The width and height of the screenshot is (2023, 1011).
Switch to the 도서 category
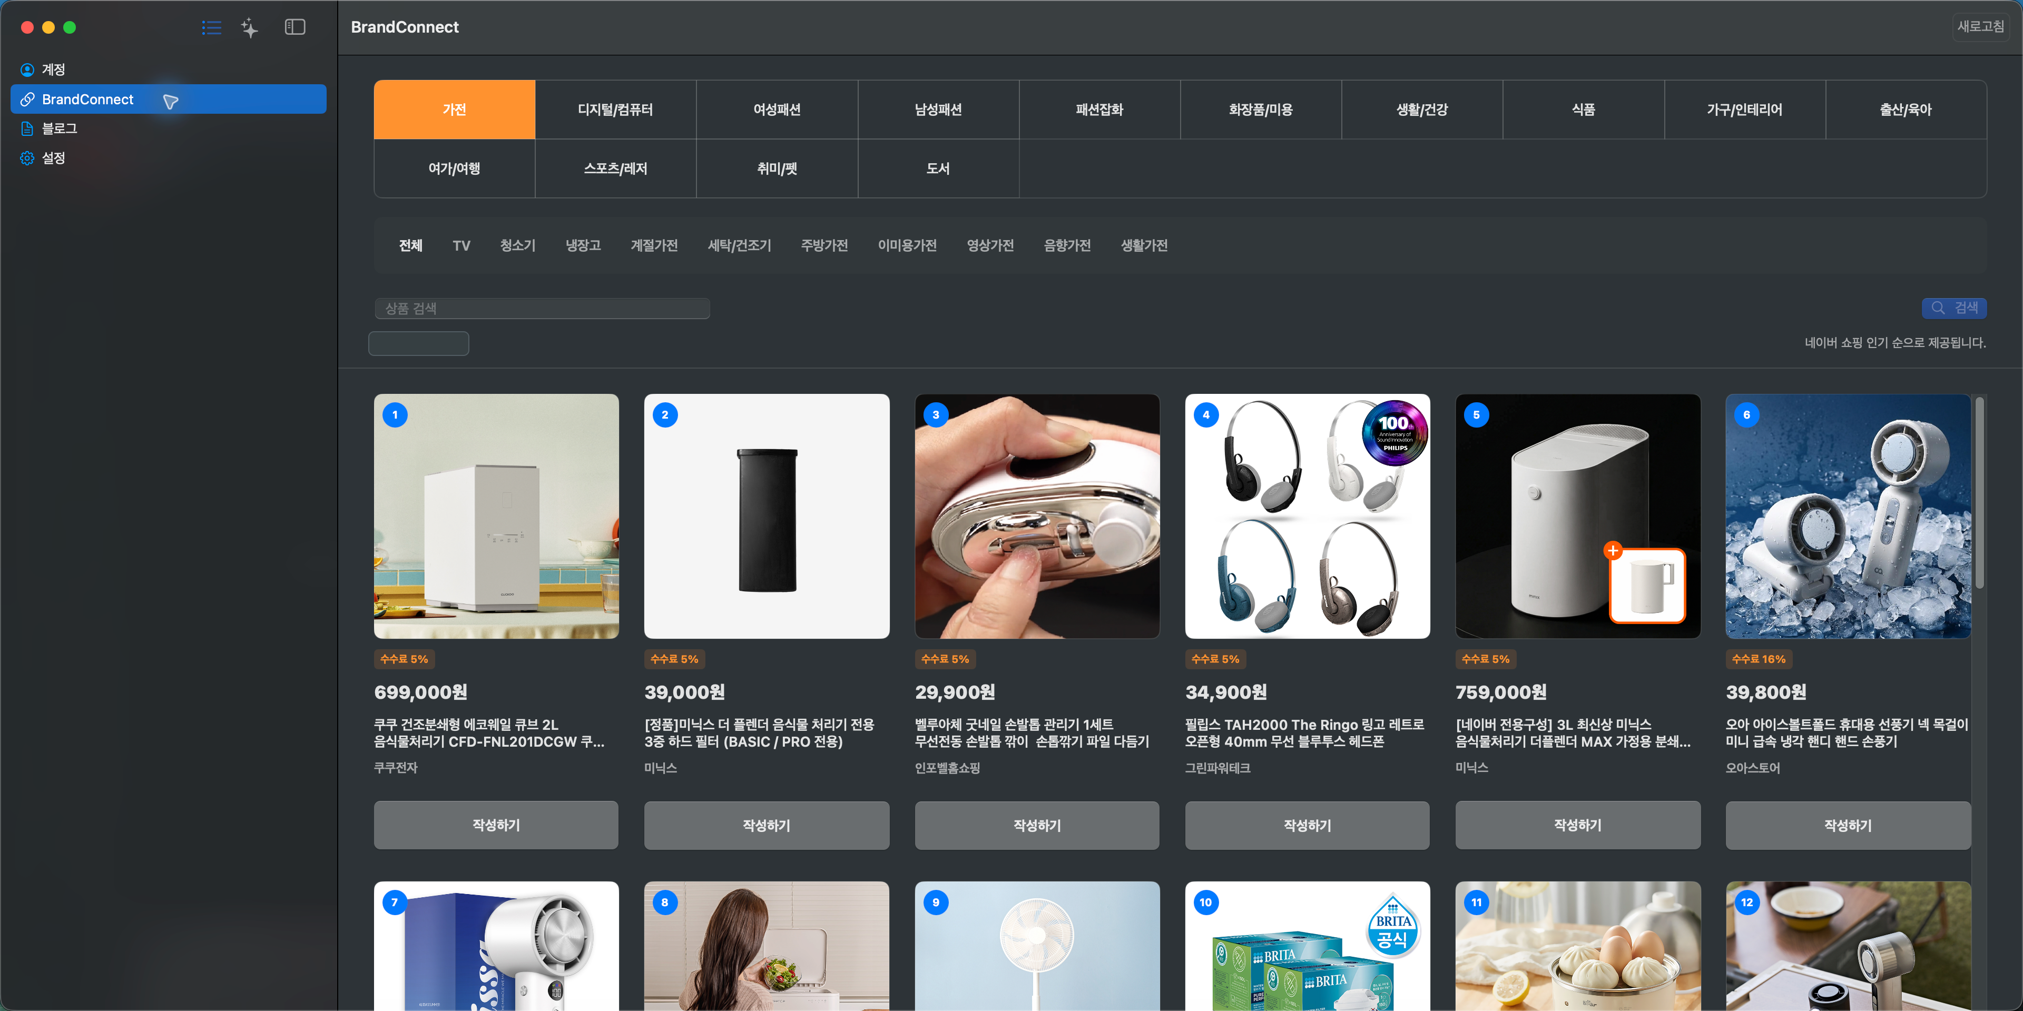(938, 168)
